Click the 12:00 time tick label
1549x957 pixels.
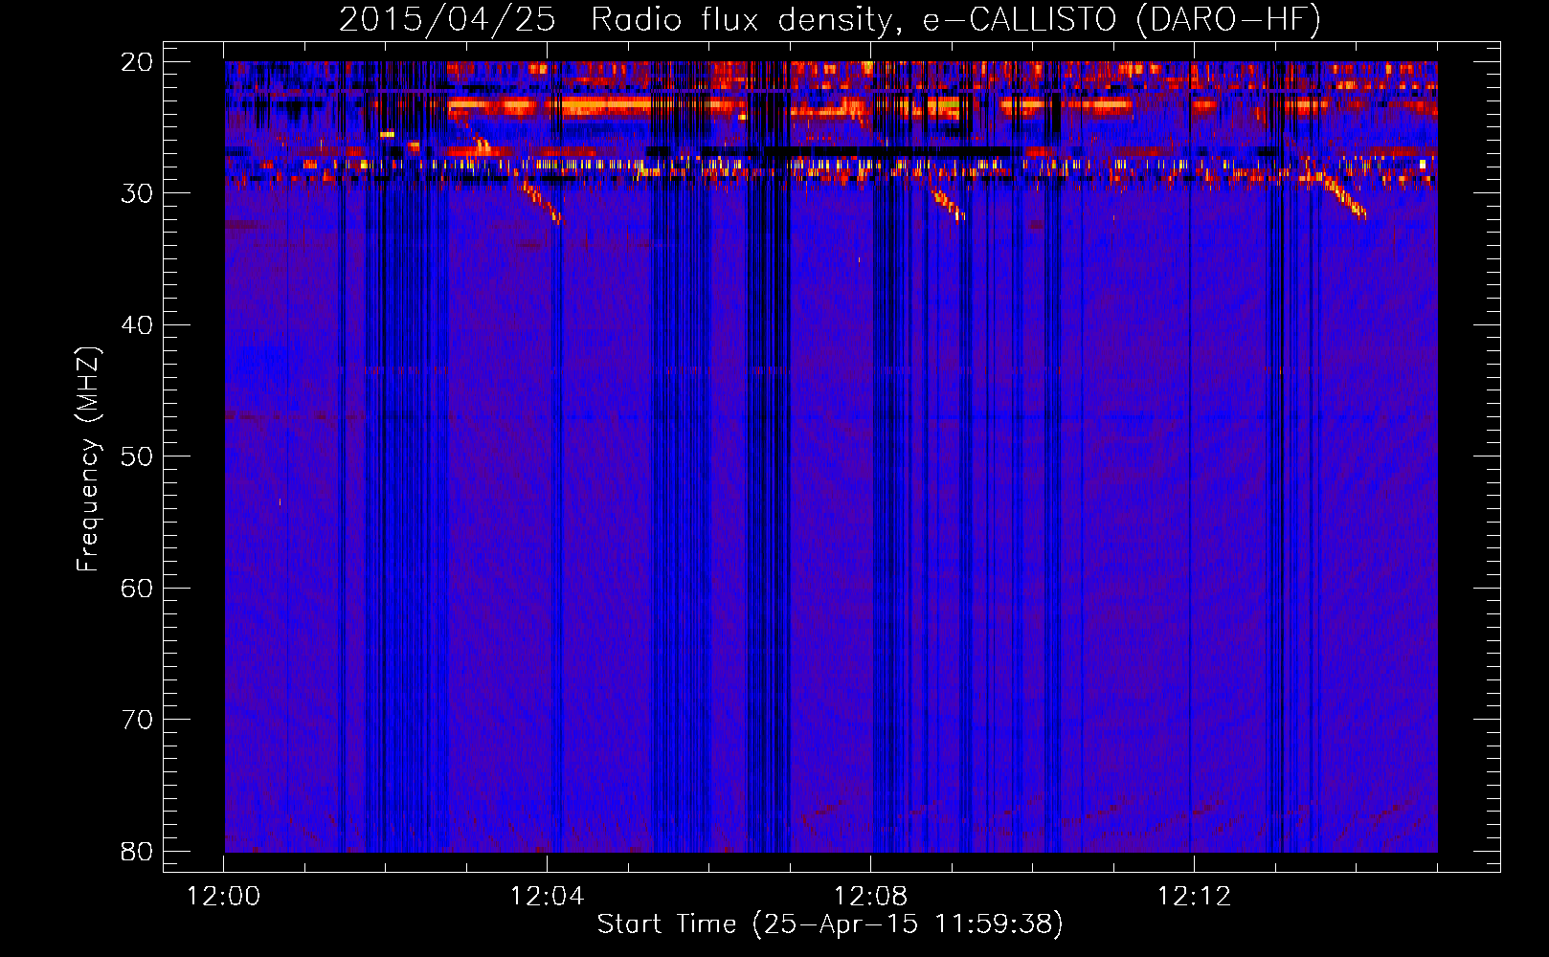point(224,897)
